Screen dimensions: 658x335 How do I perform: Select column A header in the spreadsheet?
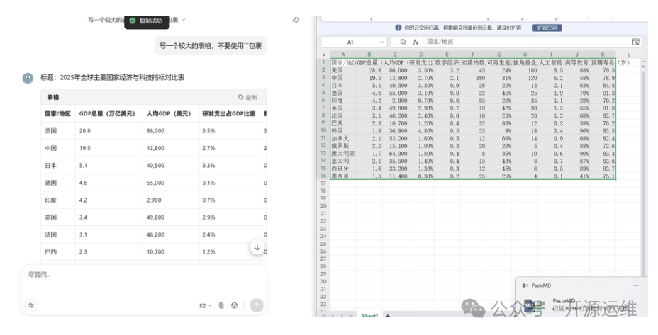click(343, 55)
